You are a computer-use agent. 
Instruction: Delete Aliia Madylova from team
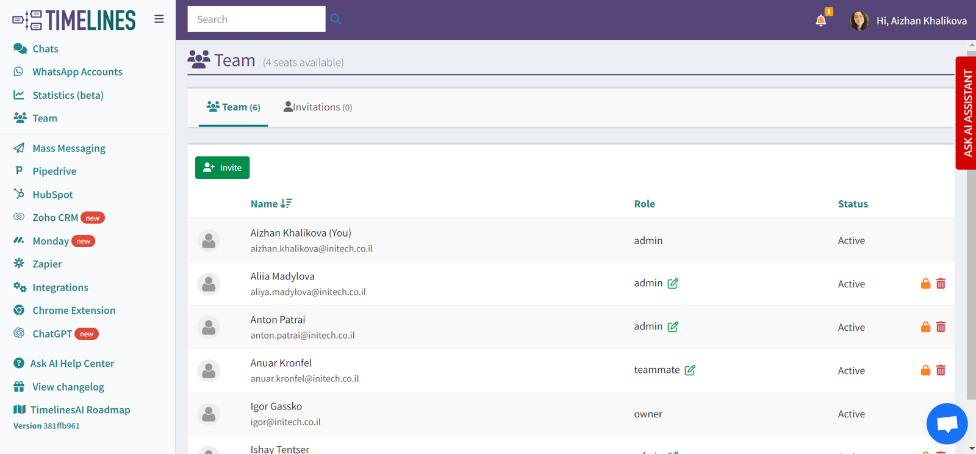pyautogui.click(x=941, y=284)
